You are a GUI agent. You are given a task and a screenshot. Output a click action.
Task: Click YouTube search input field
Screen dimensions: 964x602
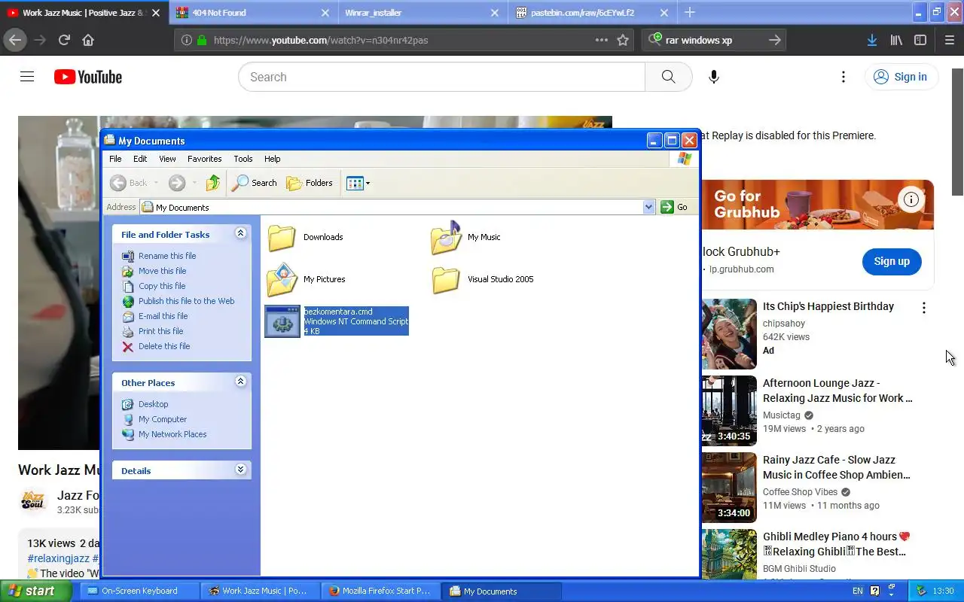point(441,77)
